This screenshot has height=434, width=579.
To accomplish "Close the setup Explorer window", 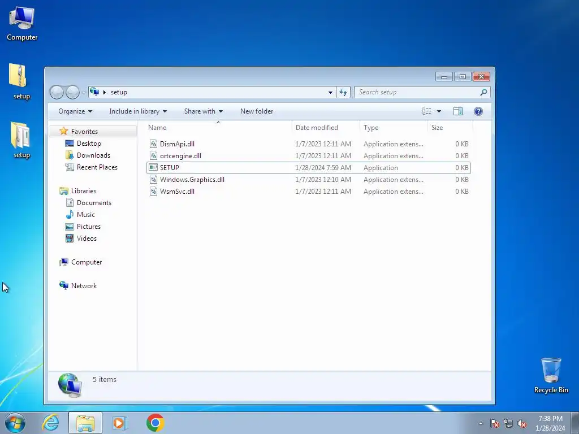I will (481, 77).
